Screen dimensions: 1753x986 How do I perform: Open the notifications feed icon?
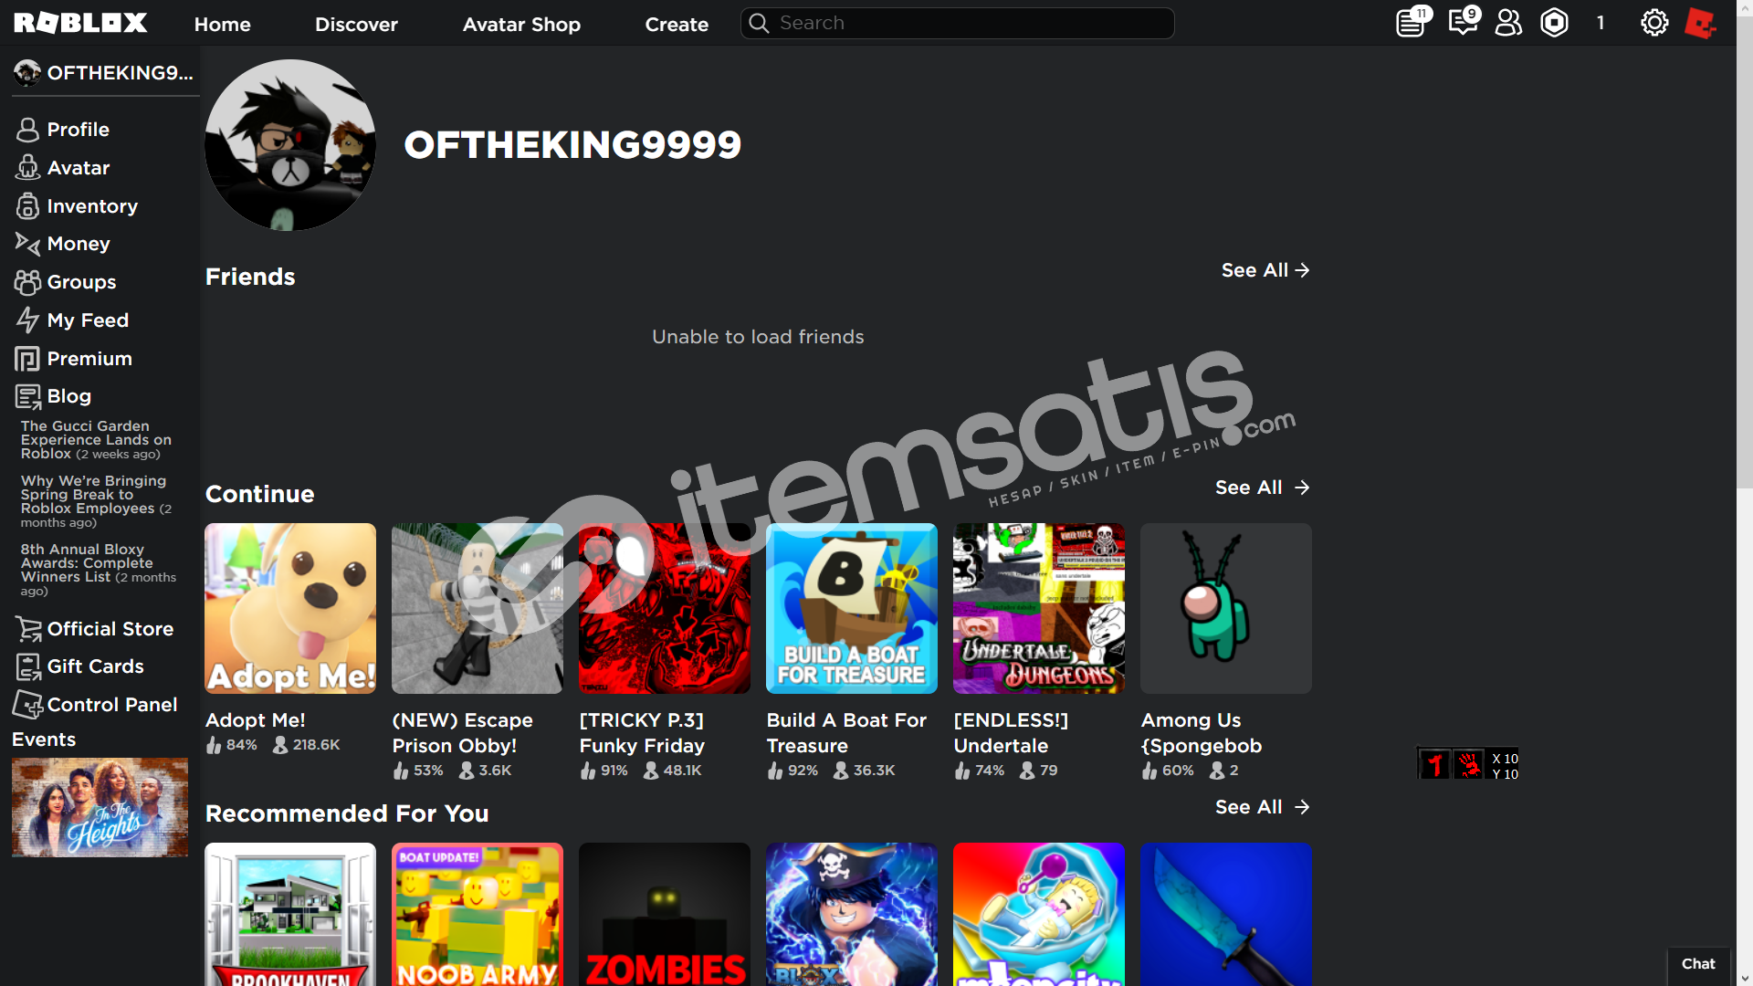click(1412, 22)
